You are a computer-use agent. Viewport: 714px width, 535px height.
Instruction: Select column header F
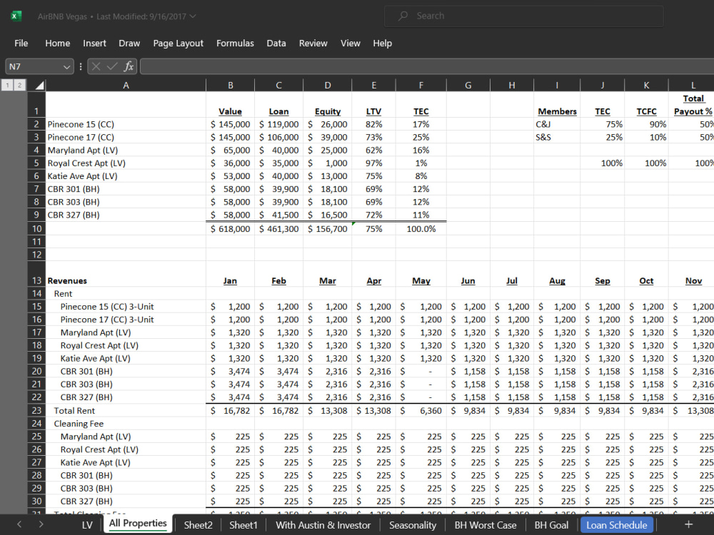point(421,84)
